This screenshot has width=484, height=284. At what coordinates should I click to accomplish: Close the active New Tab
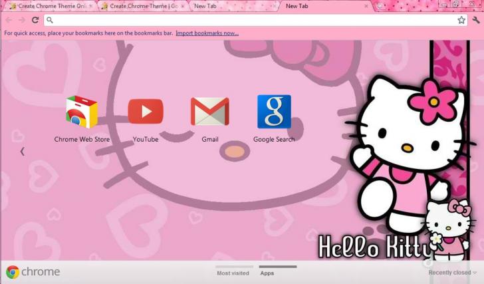pos(365,6)
